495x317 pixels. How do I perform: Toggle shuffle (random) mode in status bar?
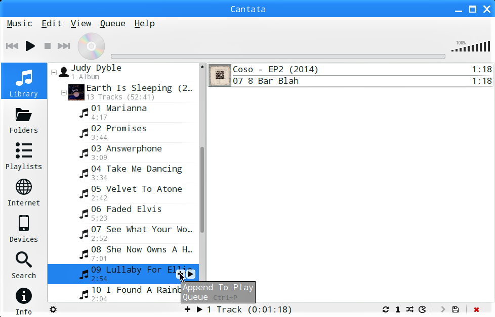point(410,309)
